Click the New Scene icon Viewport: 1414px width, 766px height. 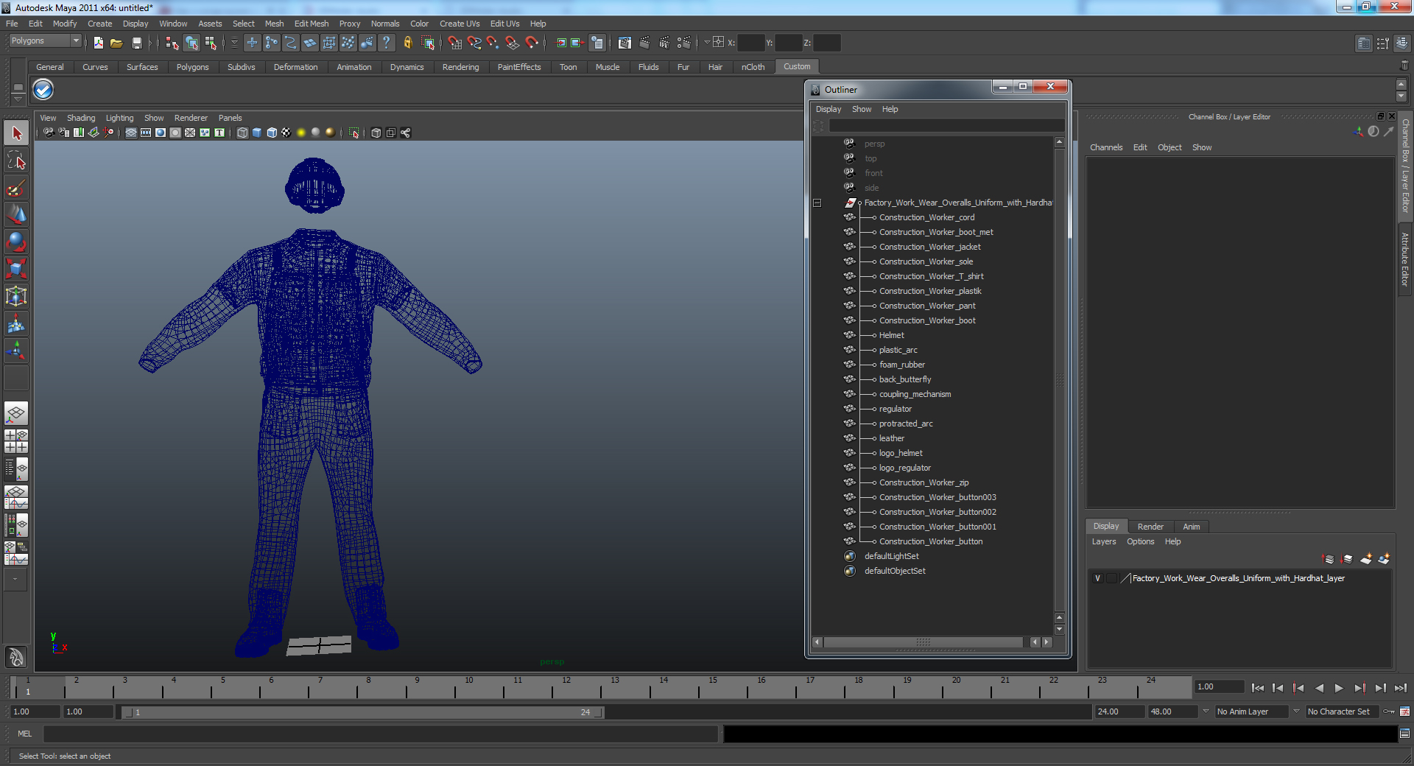click(98, 43)
